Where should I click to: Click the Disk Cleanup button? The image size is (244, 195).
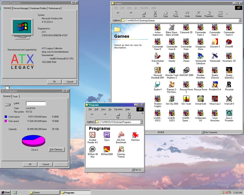point(56,149)
